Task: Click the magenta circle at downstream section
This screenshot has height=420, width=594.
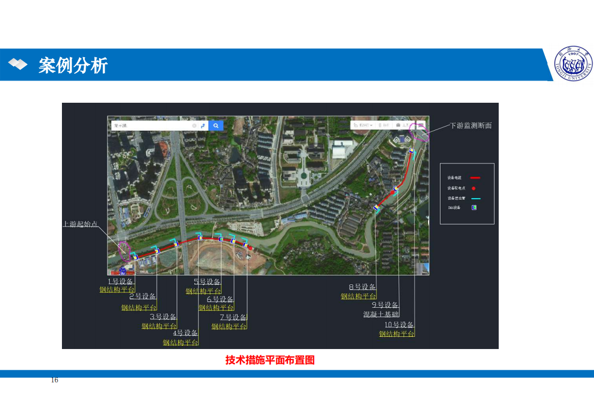Action: pyautogui.click(x=419, y=131)
